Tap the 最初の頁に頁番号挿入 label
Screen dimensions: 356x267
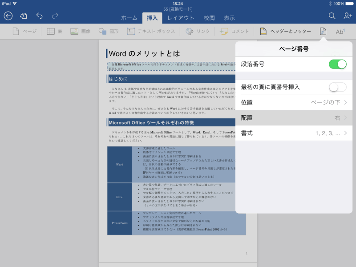[x=271, y=87]
